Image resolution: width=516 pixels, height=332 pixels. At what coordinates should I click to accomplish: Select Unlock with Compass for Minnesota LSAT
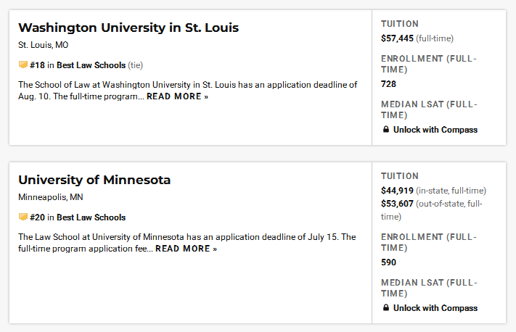[435, 308]
